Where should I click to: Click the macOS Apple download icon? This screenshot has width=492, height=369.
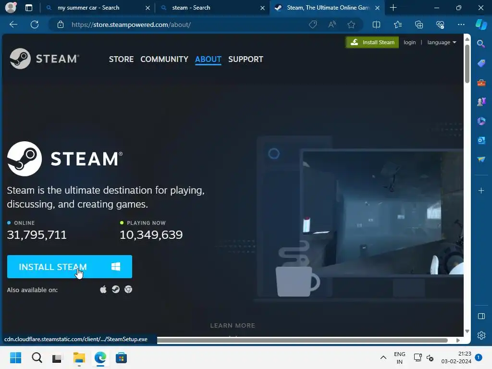103,289
